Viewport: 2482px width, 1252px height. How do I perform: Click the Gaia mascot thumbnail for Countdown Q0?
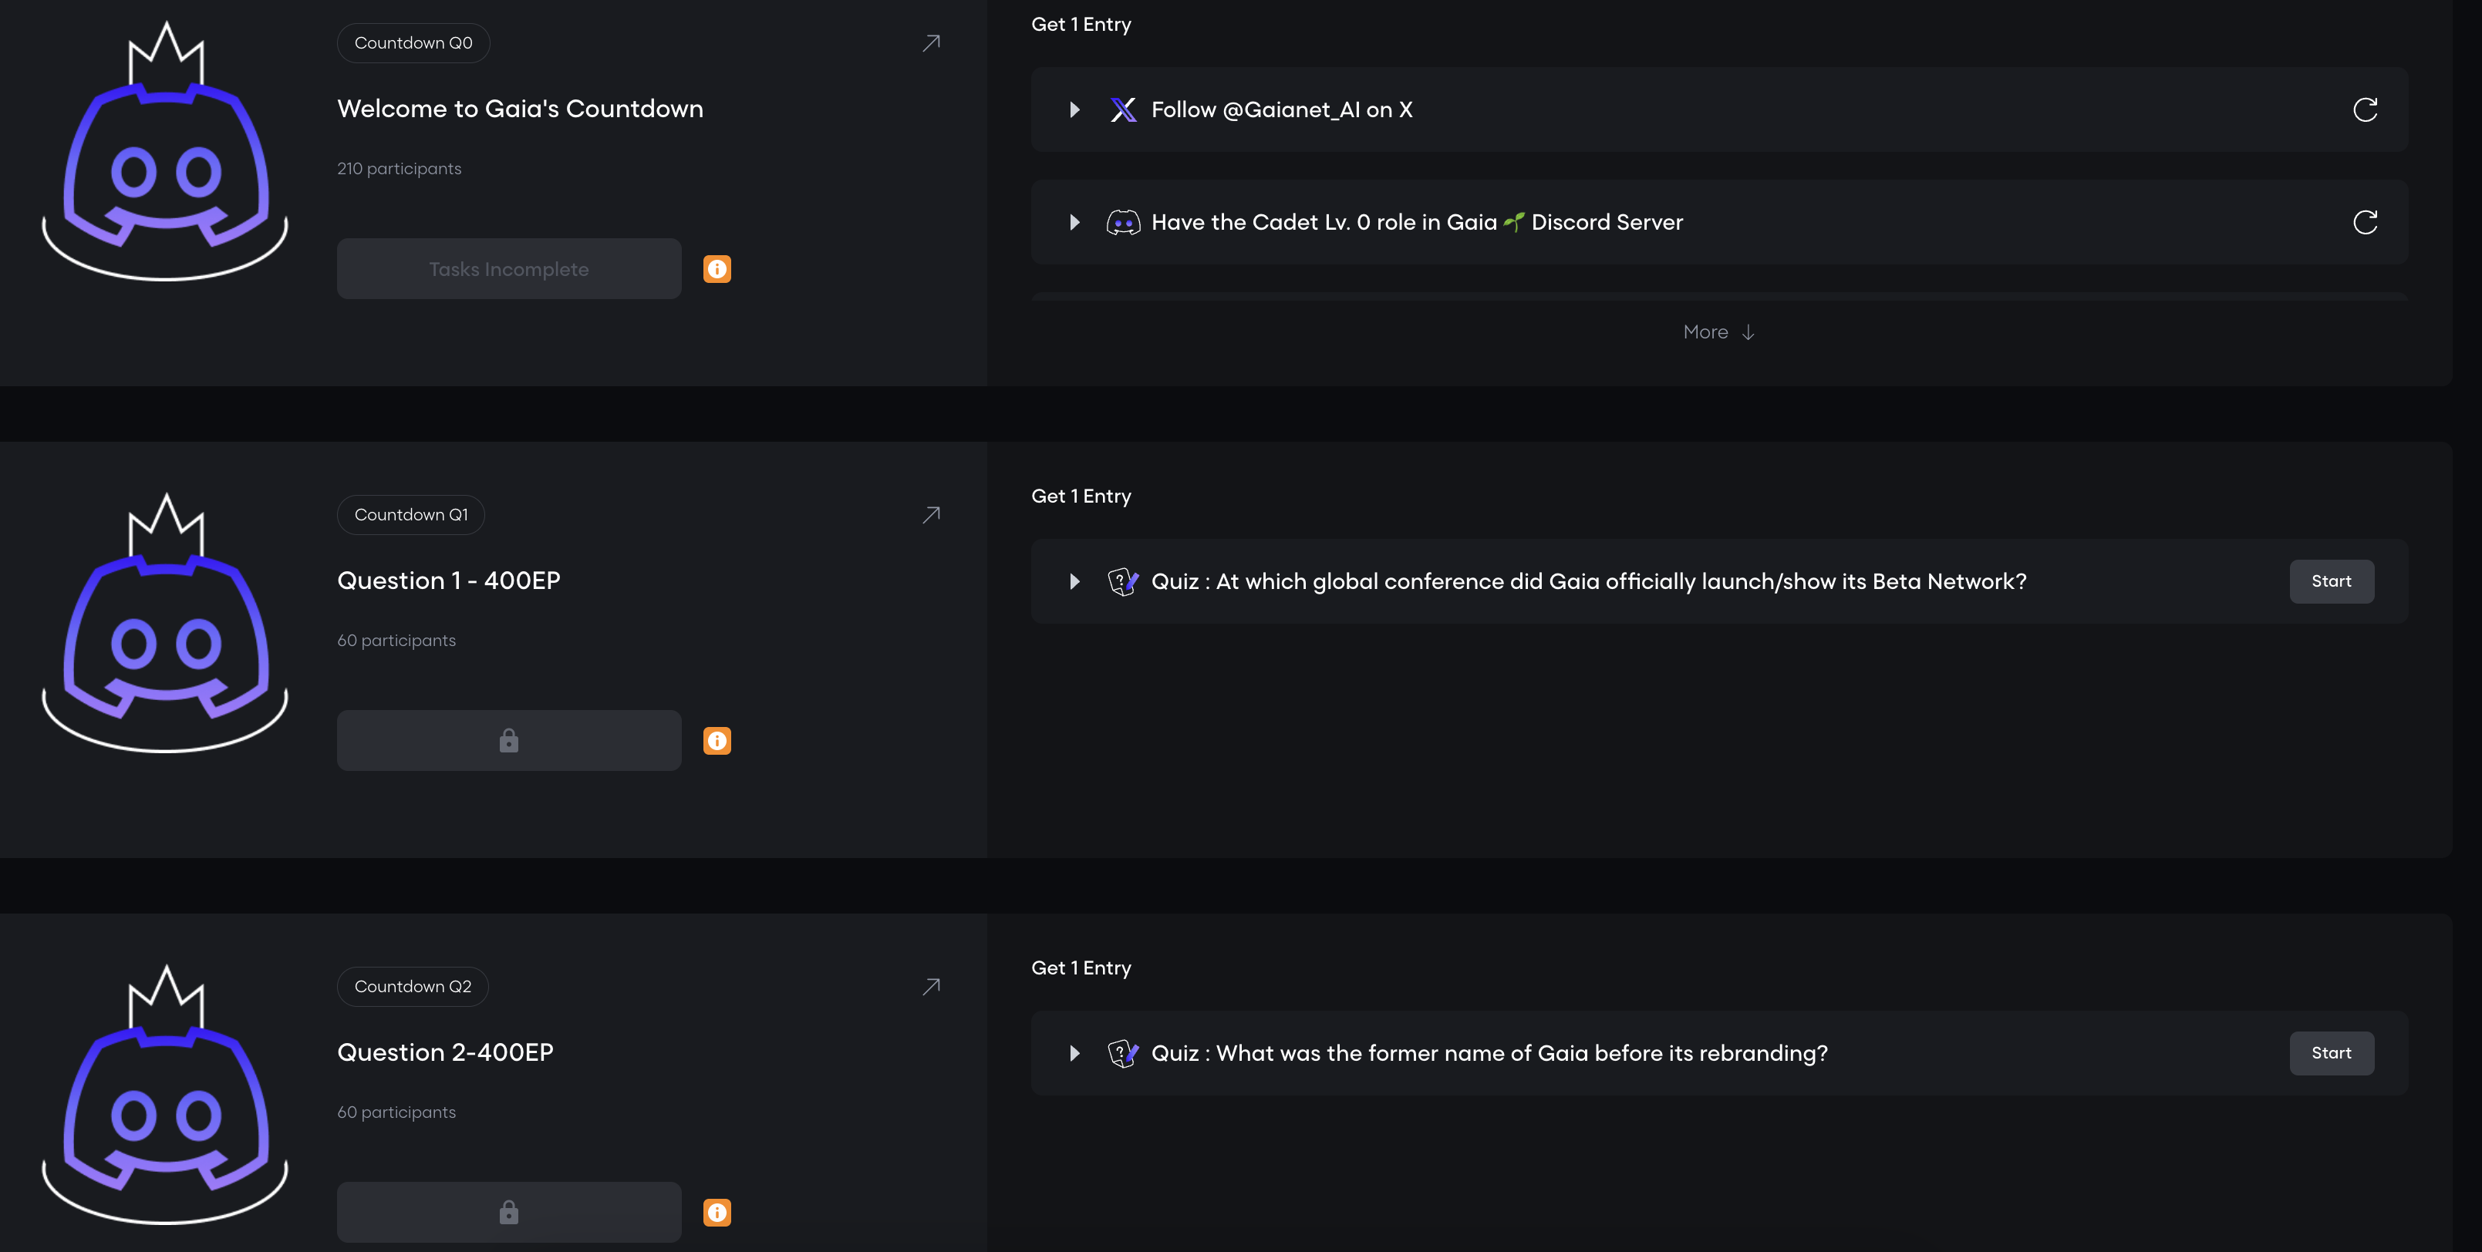[x=166, y=151]
